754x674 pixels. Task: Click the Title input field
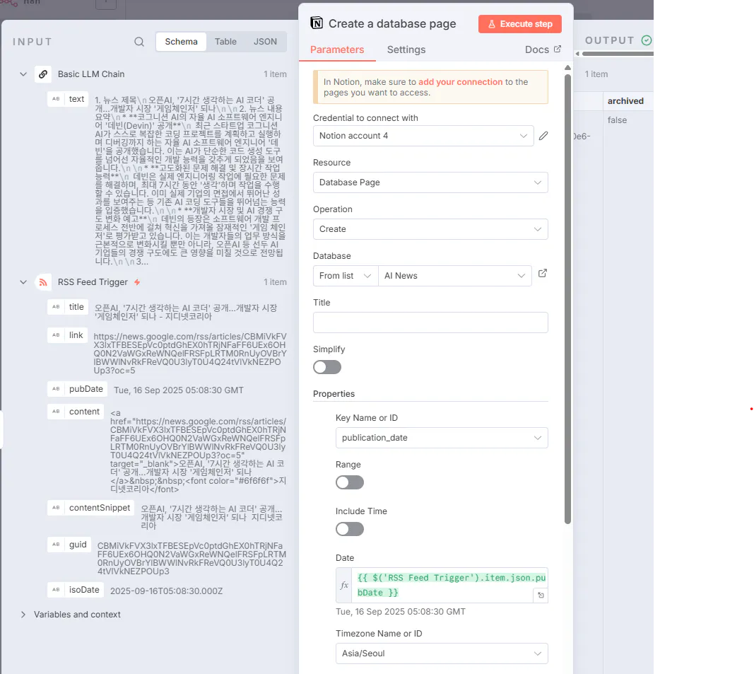430,323
